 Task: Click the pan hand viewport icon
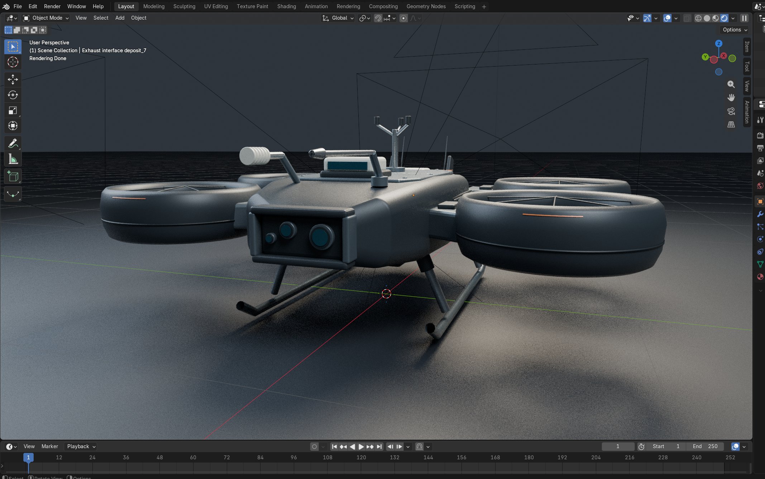pos(731,98)
